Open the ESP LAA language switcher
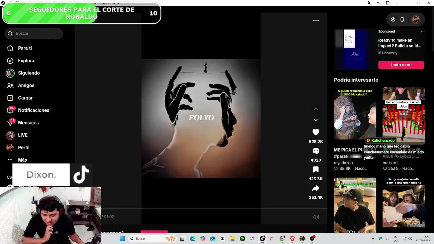Image resolution: width=434 pixels, height=244 pixels. pos(396,239)
